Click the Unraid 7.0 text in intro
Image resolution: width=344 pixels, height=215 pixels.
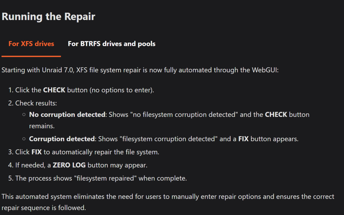tap(57, 70)
